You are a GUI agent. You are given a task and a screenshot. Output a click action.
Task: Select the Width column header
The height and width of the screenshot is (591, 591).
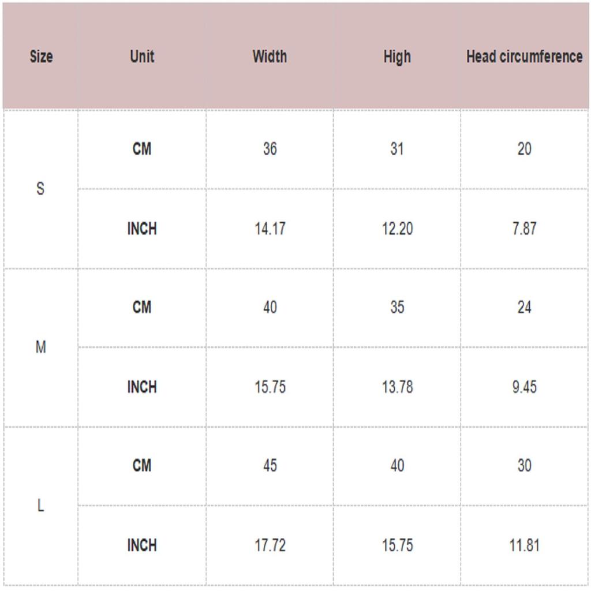pyautogui.click(x=270, y=57)
